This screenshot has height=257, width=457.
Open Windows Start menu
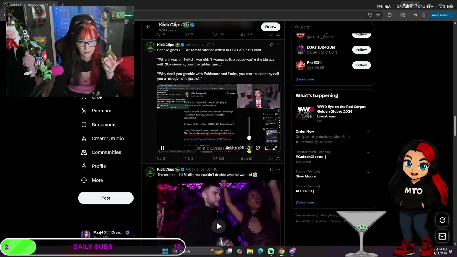pyautogui.click(x=165, y=251)
